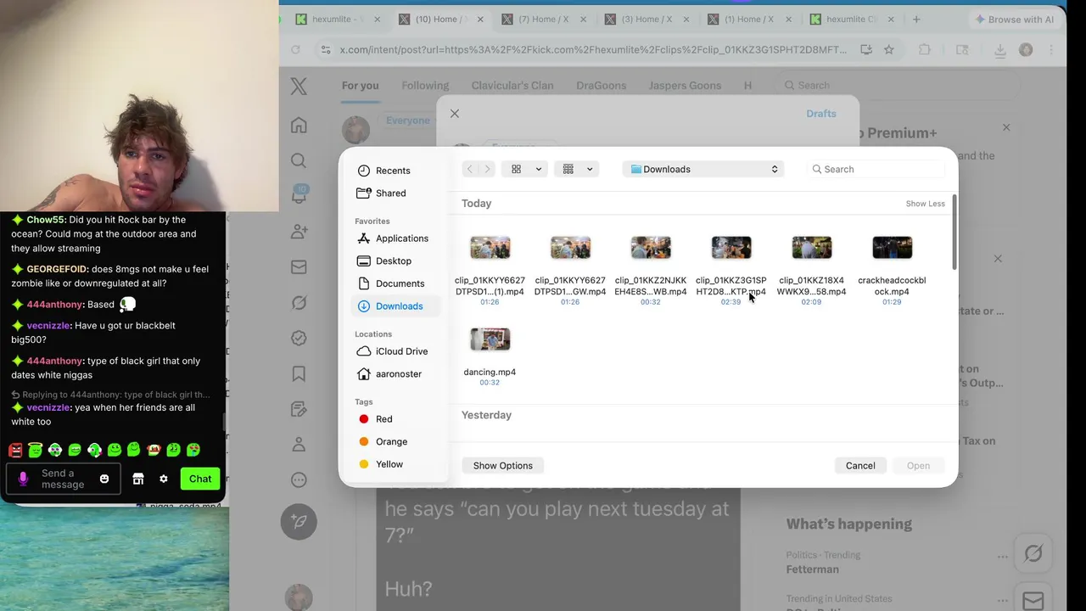1086x611 pixels.
Task: Open X Messages envelope icon in rail
Action: pyautogui.click(x=299, y=267)
